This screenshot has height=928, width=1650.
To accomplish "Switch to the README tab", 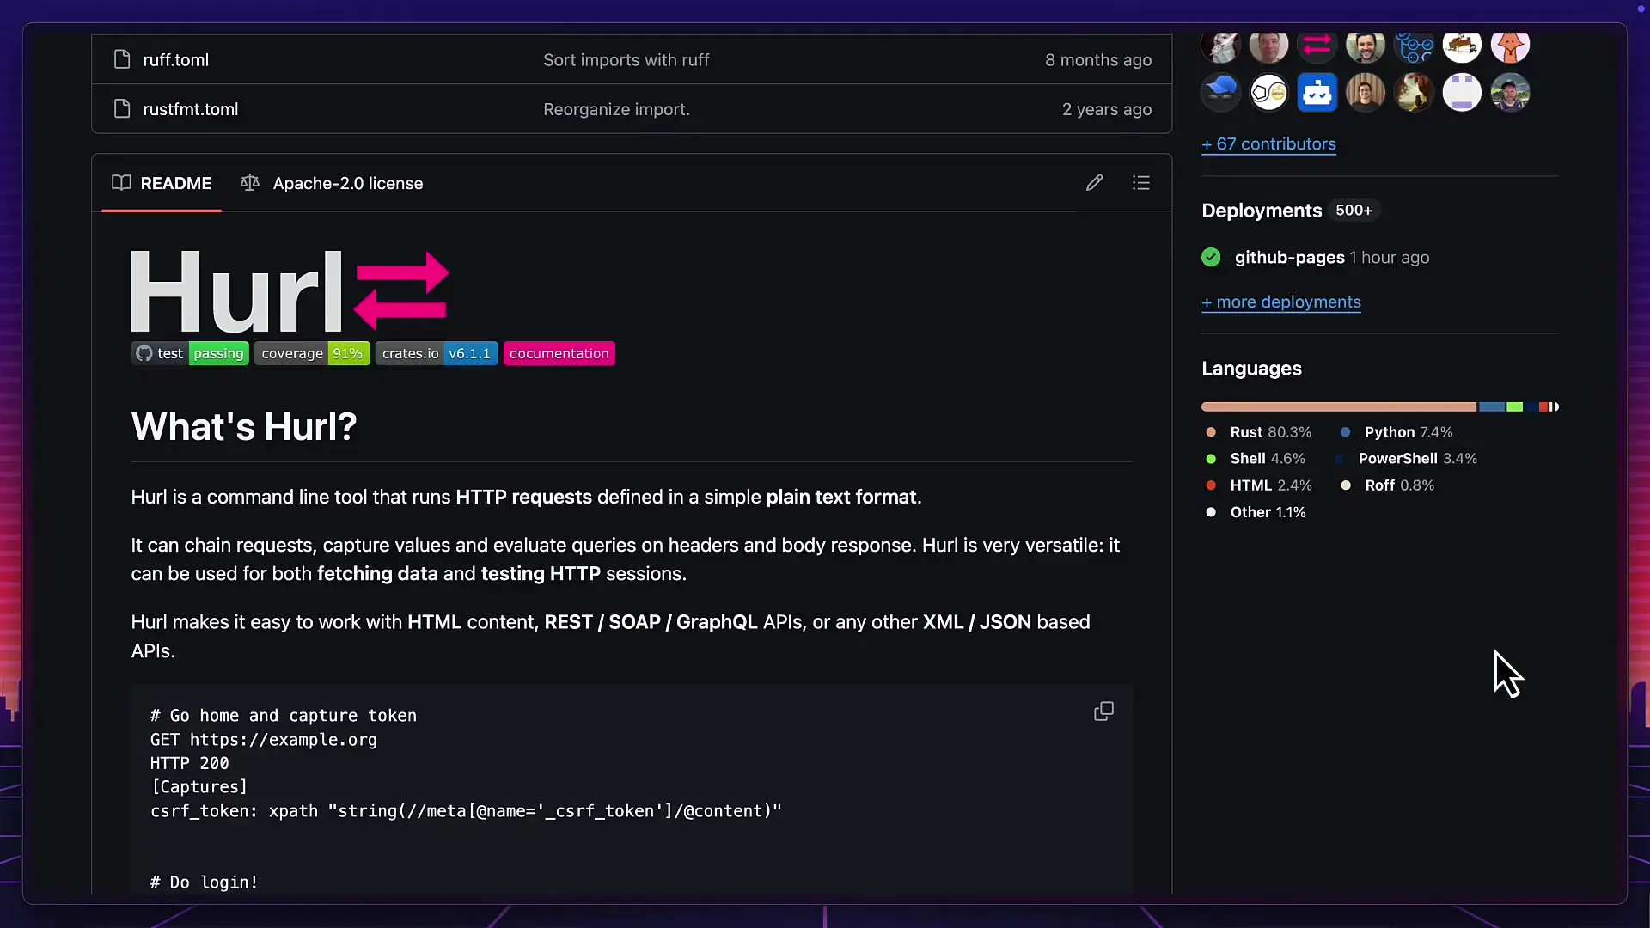I will point(162,183).
